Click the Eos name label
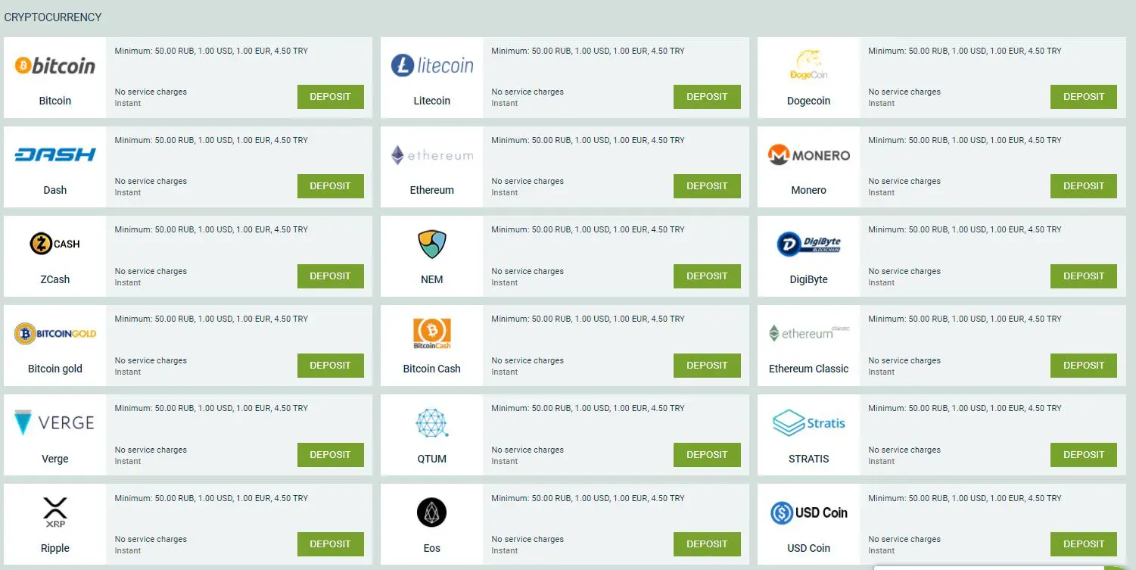The width and height of the screenshot is (1136, 570). pos(432,548)
